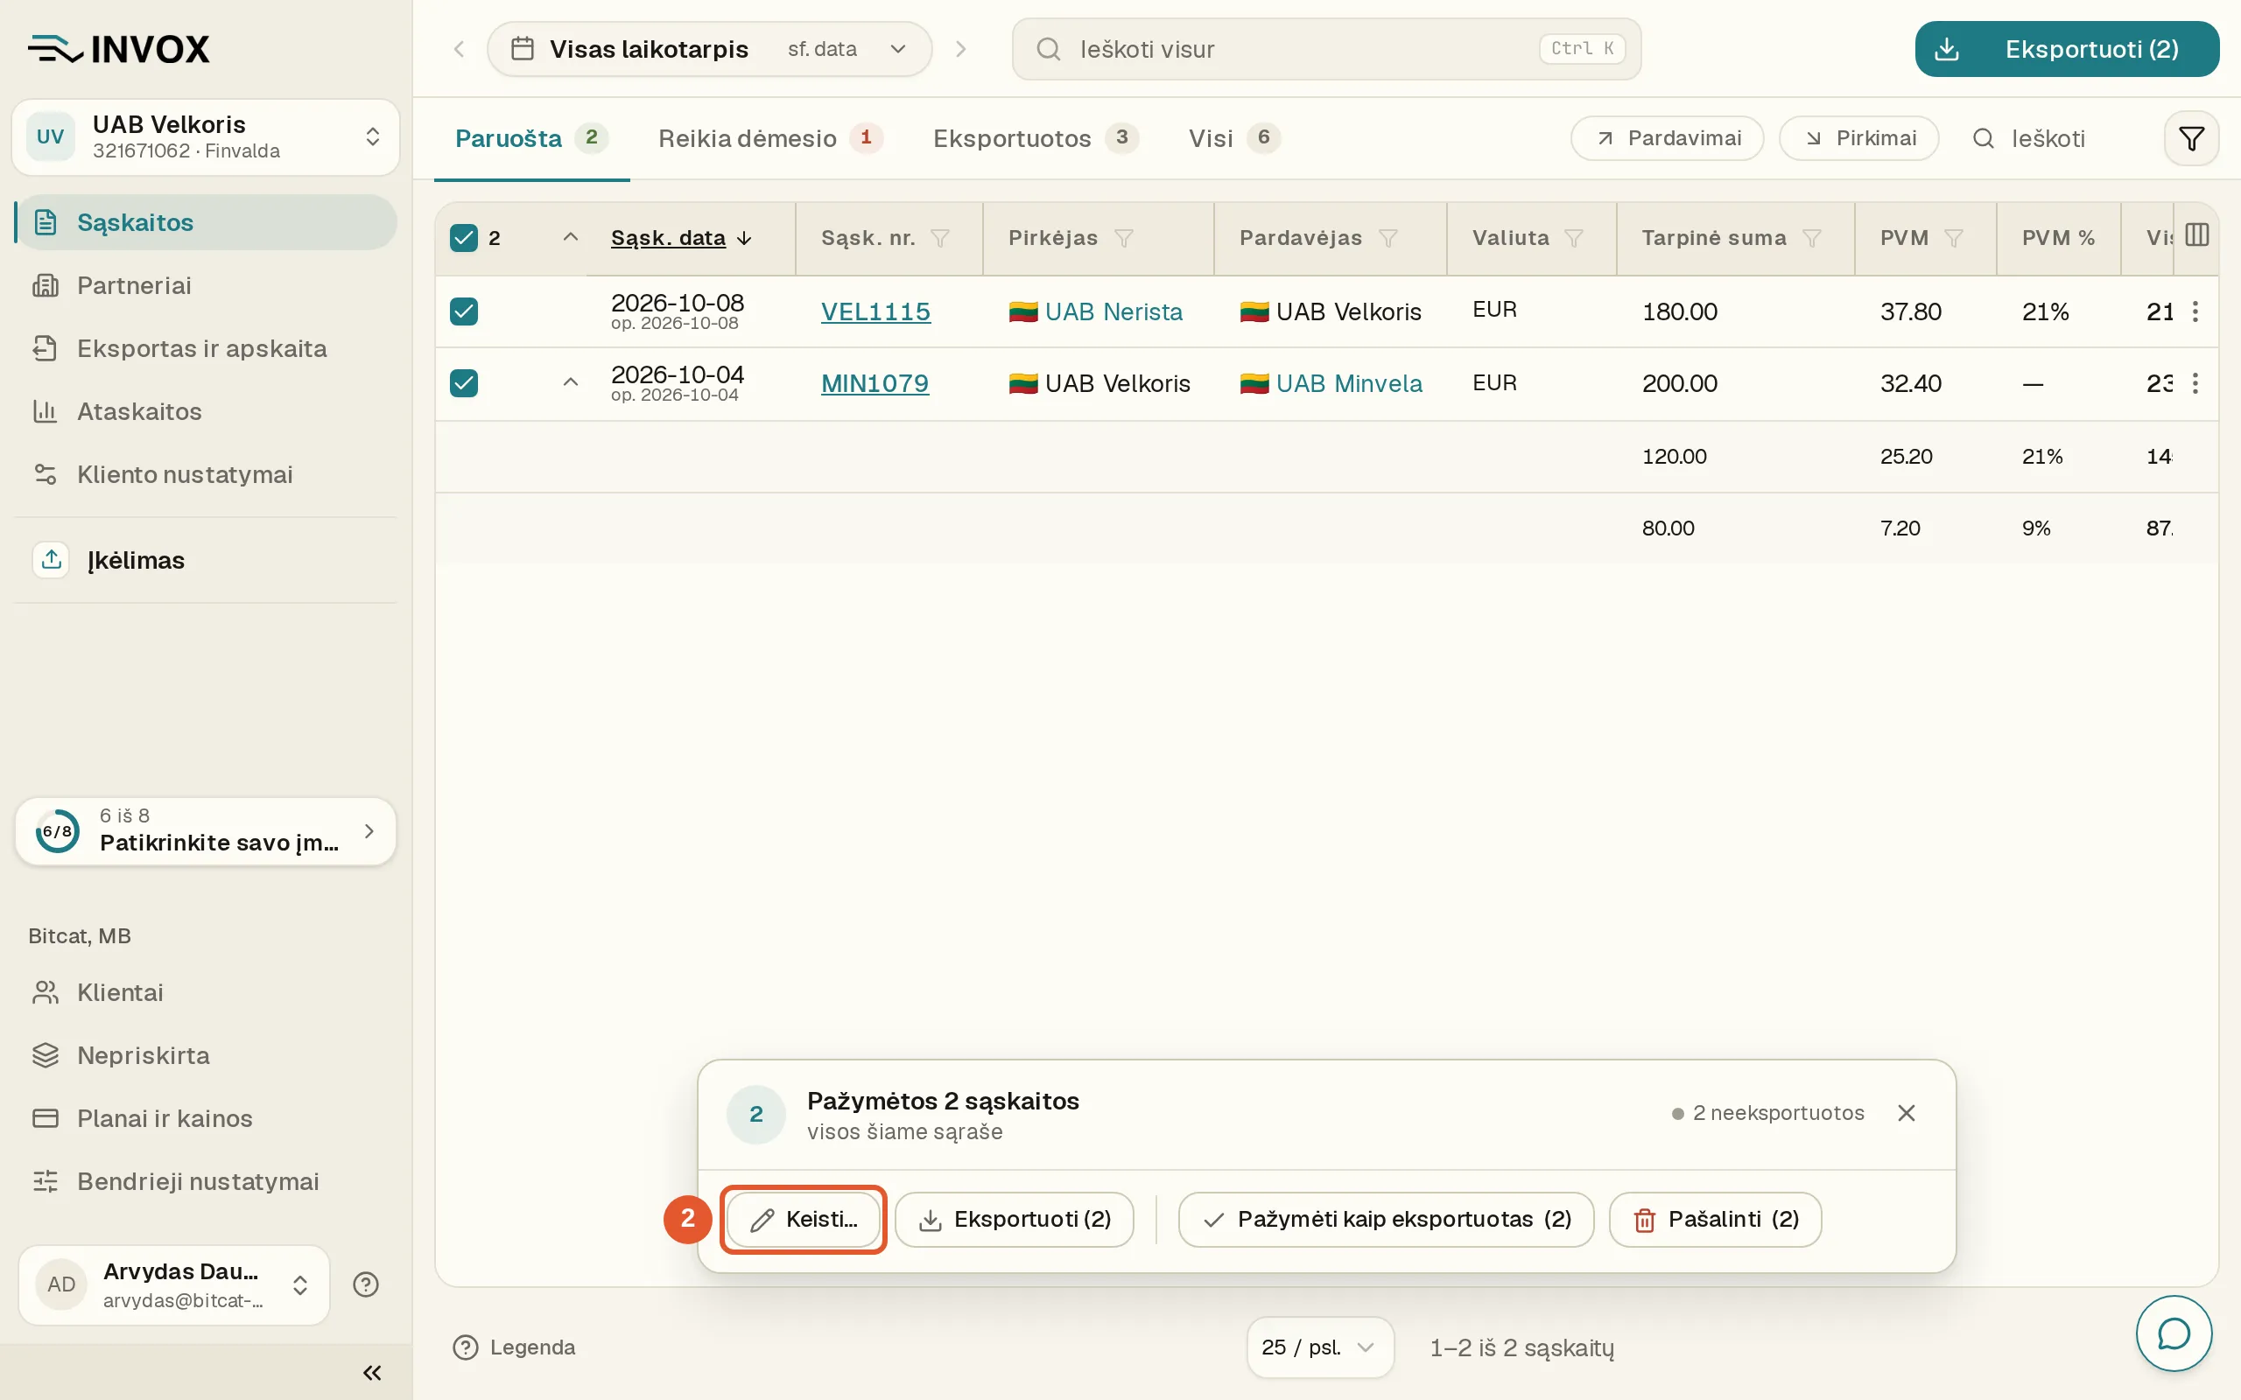Filter by Sąsk. nr. column funnel

pos(940,239)
